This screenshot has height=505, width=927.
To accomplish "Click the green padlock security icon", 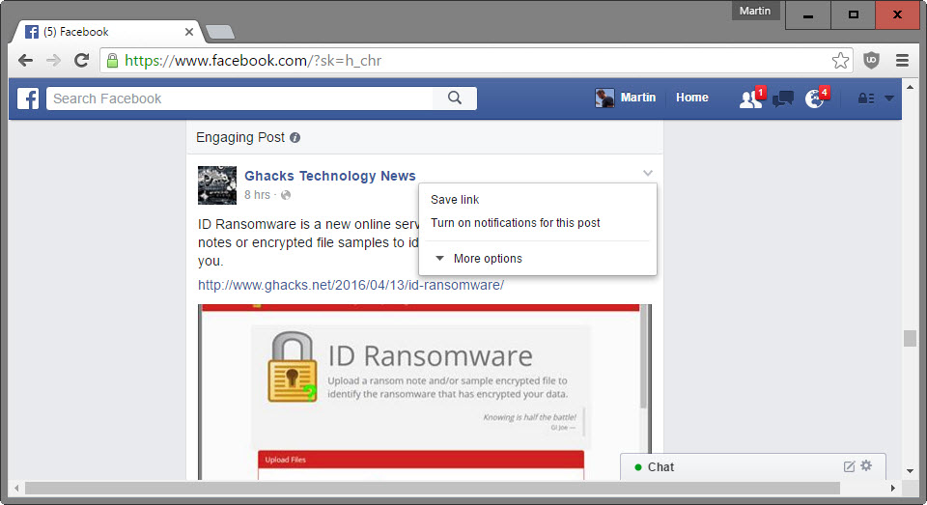I will tap(112, 60).
